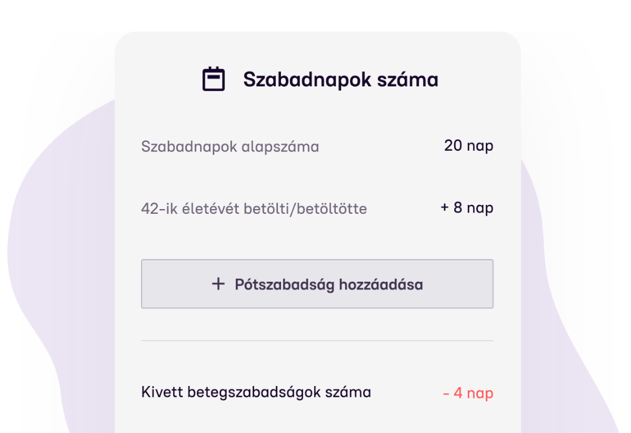Screen dimensions: 631x433
Task: Click the Kivett betegszabadságok száma label
Action: (x=255, y=392)
